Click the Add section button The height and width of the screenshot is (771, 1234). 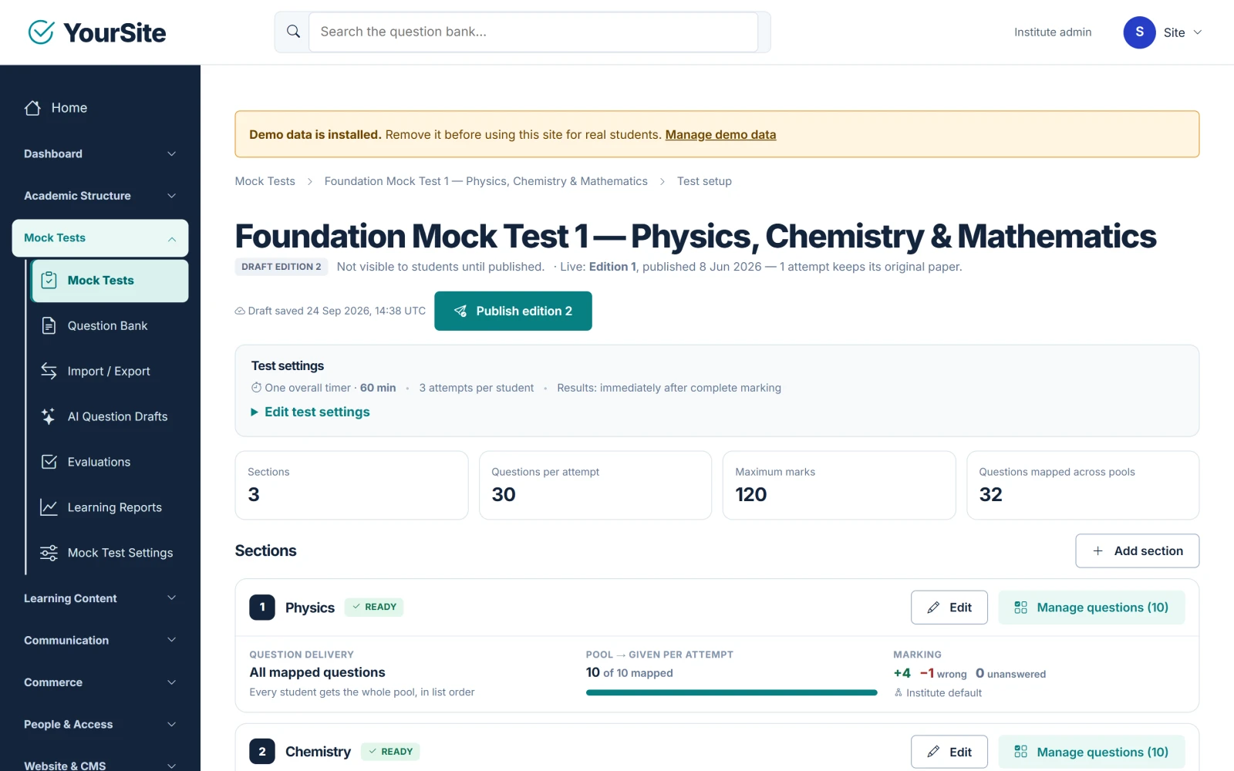coord(1137,550)
